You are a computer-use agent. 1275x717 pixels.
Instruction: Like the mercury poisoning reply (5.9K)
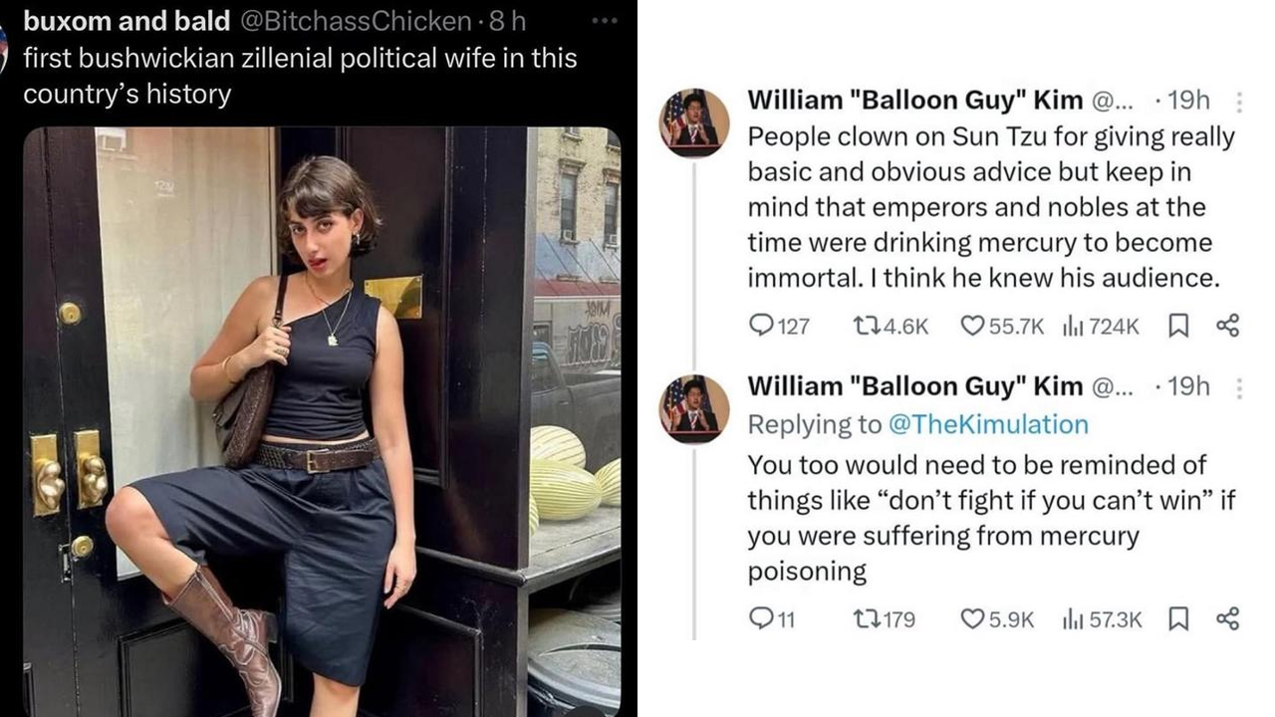pyautogui.click(x=972, y=619)
